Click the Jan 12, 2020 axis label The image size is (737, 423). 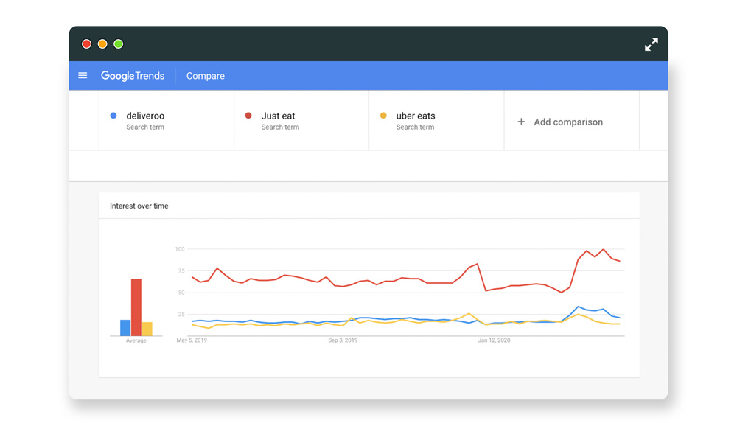(494, 340)
